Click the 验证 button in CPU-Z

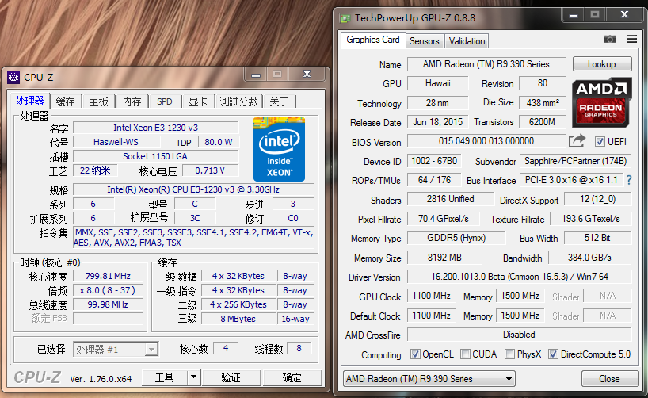231,377
